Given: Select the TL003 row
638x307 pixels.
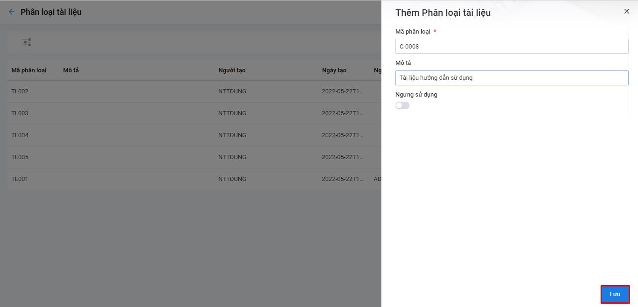Looking at the screenshot, I should [20, 113].
